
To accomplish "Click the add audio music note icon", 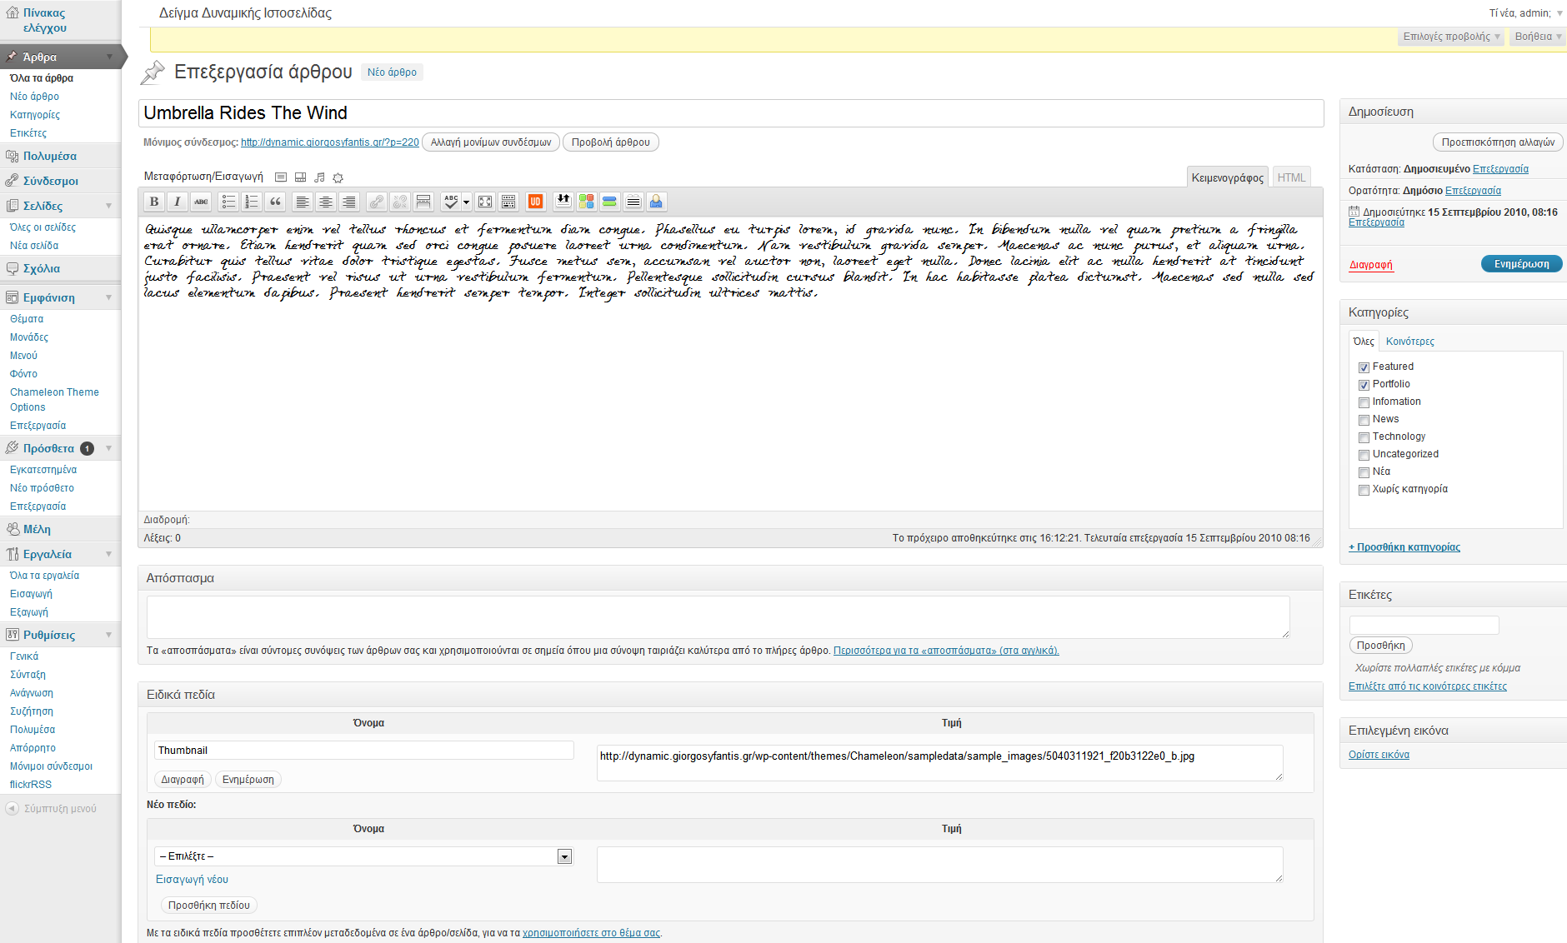I will [319, 177].
